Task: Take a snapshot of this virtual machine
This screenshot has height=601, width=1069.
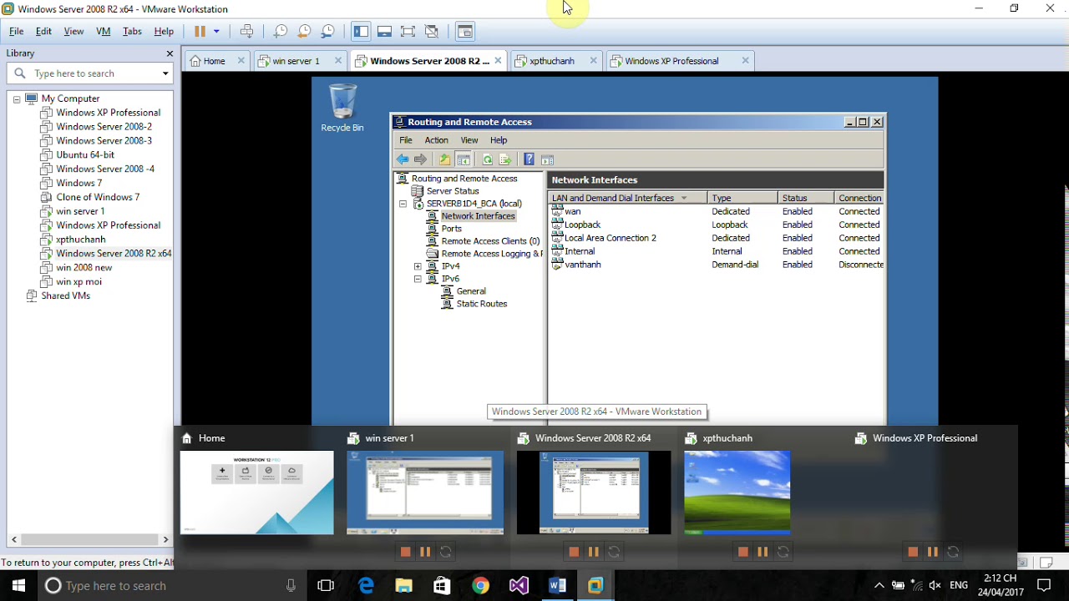Action: (x=281, y=32)
